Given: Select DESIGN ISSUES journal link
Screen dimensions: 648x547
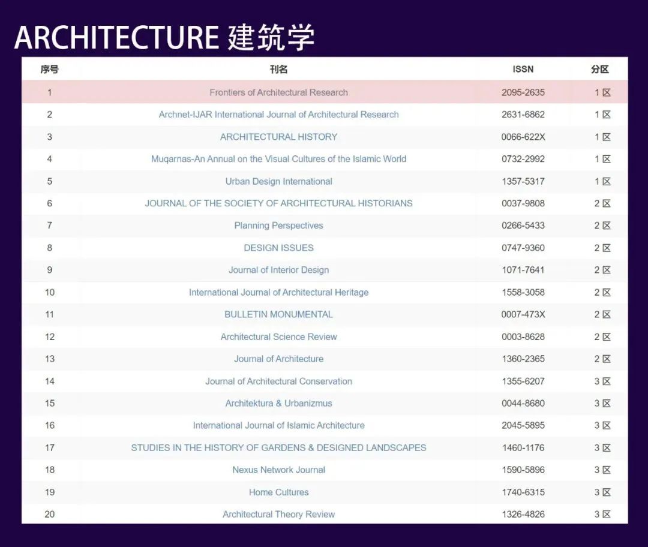Looking at the screenshot, I should point(278,248).
